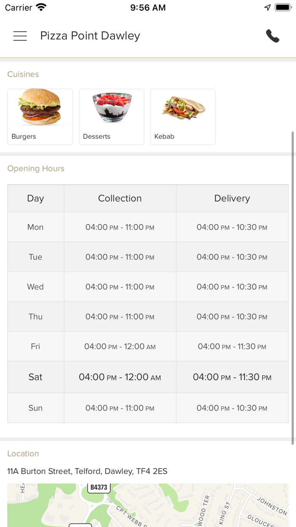Viewport: 296px width, 527px height.
Task: Click the Pizza Point Dawley title
Action: (90, 36)
